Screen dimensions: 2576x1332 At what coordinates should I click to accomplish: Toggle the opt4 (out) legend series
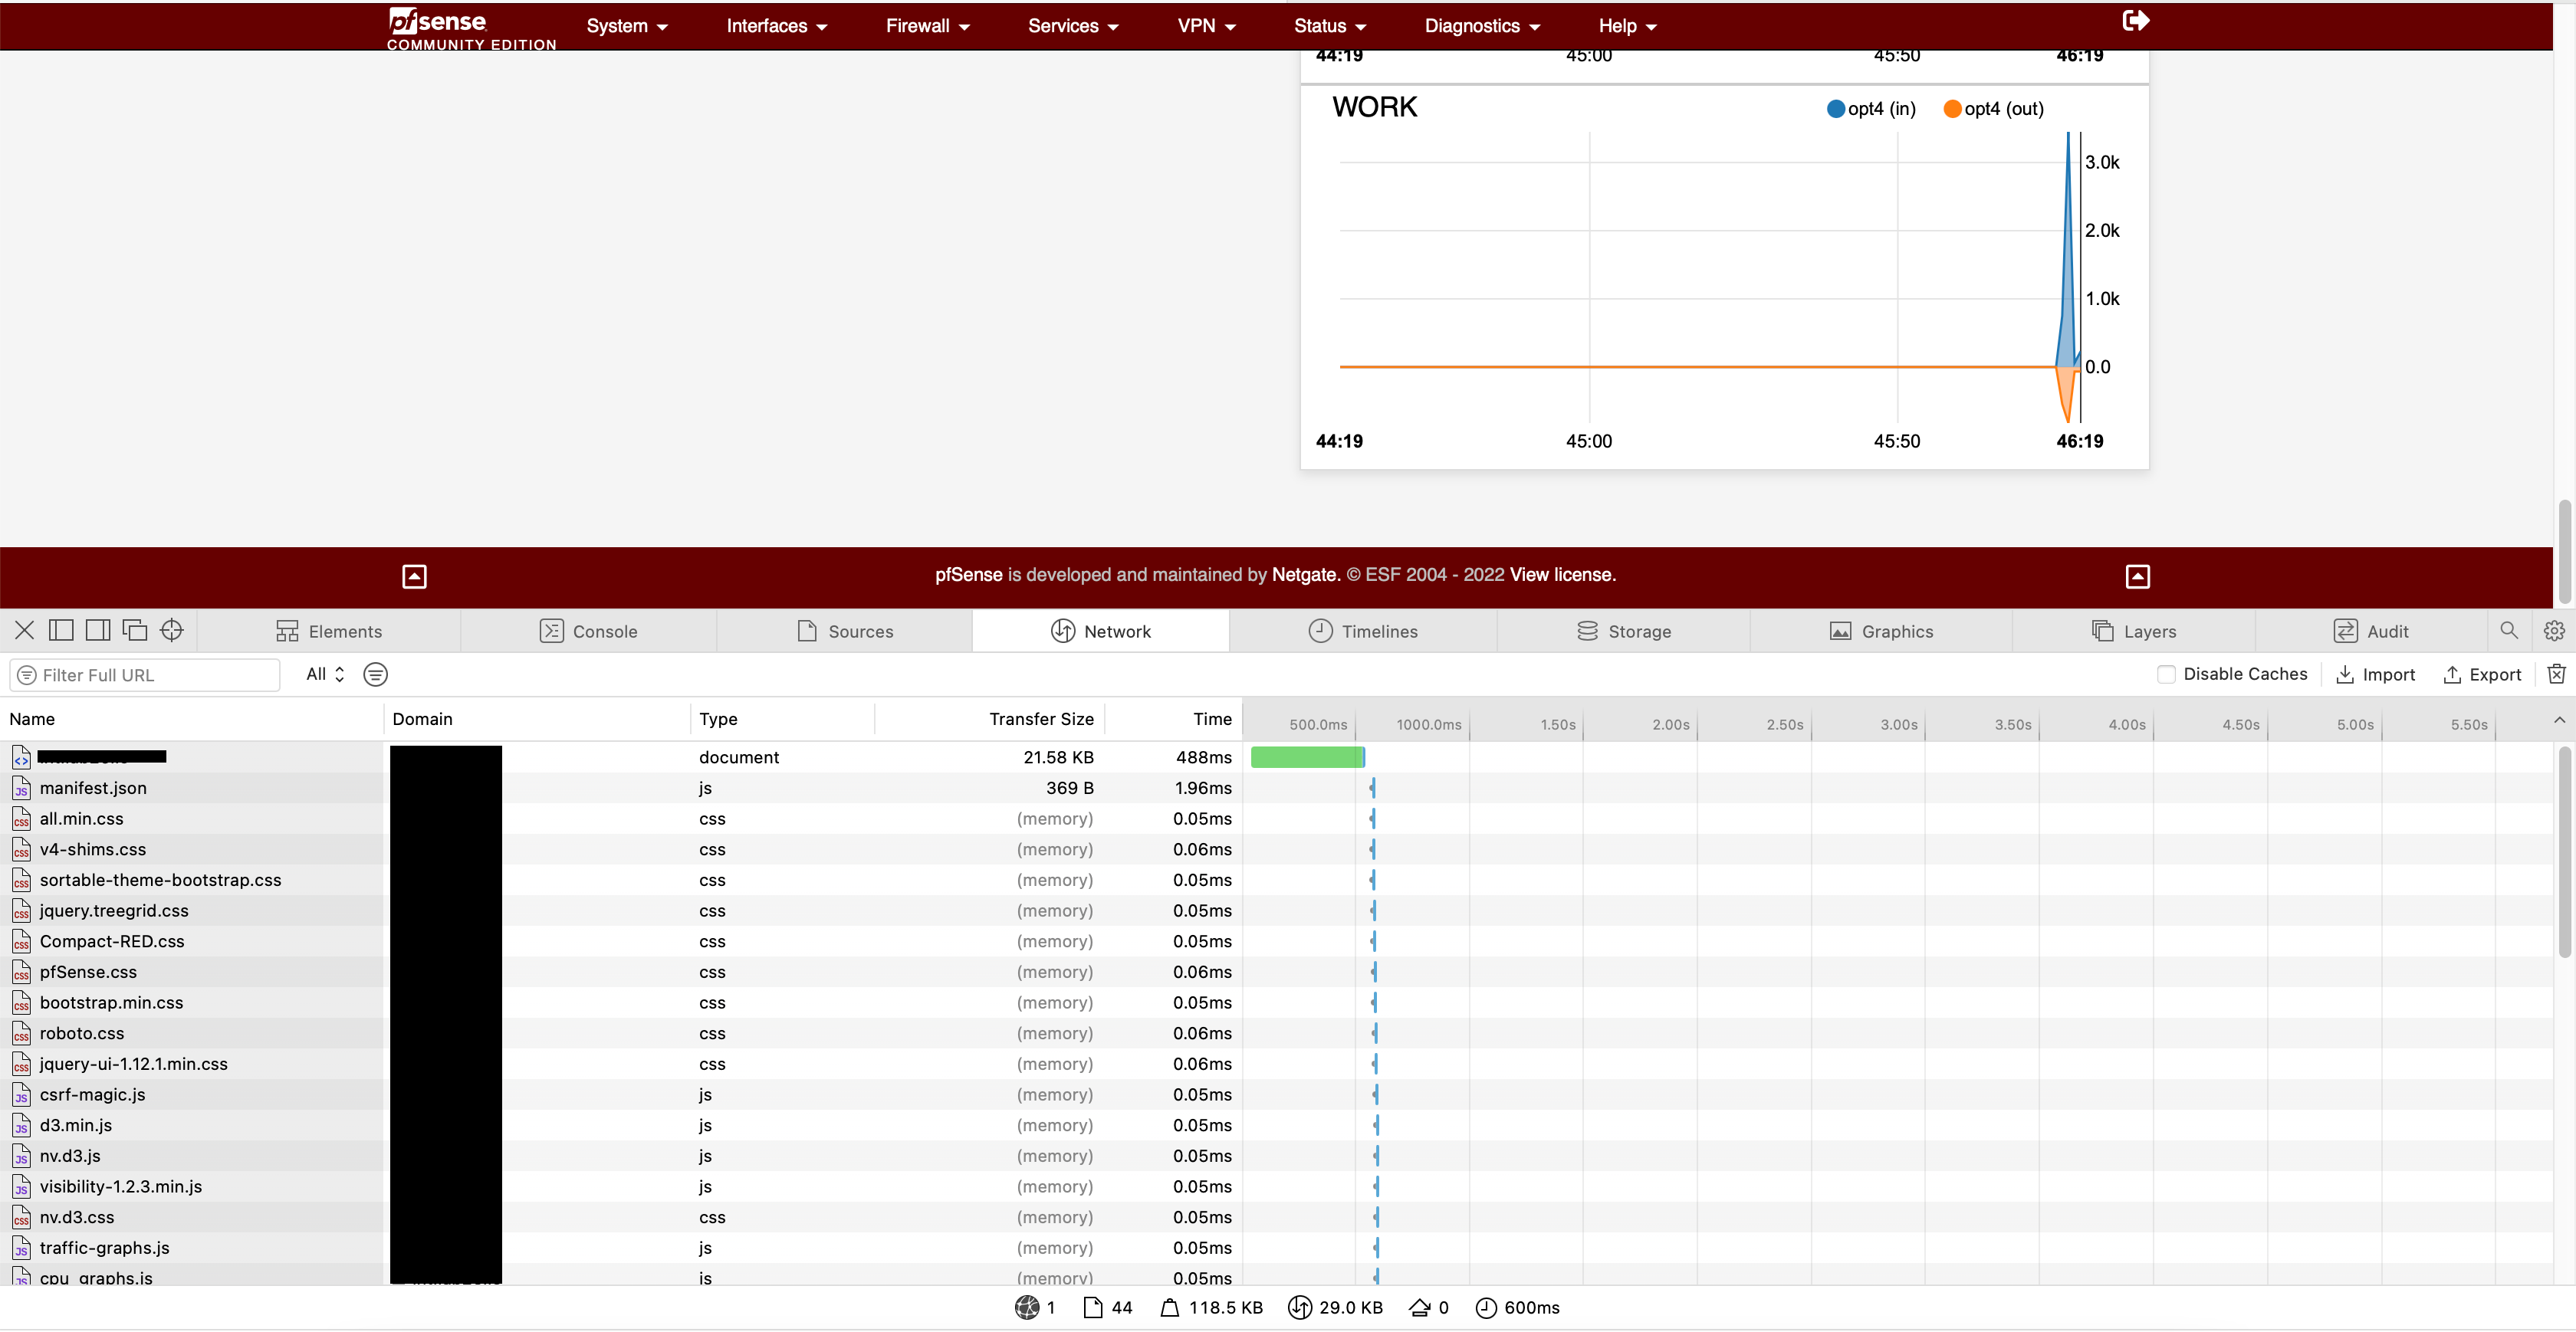click(x=1993, y=108)
